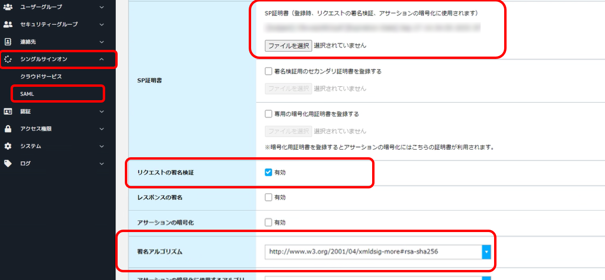Click the アサーションの暗号化 label
This screenshot has height=280, width=605.
(x=166, y=223)
